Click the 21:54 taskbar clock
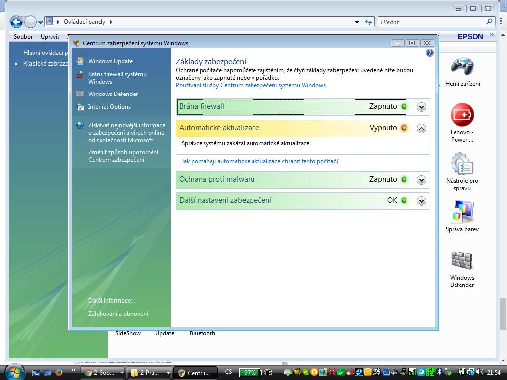The image size is (507, 380). (x=494, y=372)
